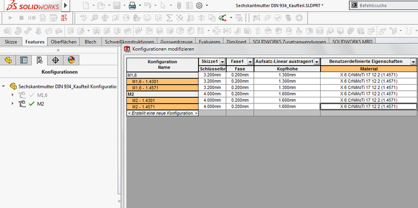
Task: Click the check icon with green tick and red X
Action: click(223, 18)
